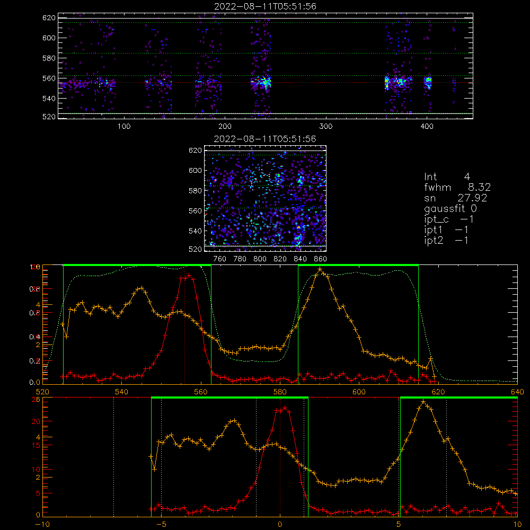
Task: Click x-axis label 200 on top plot
Action: pyautogui.click(x=225, y=127)
